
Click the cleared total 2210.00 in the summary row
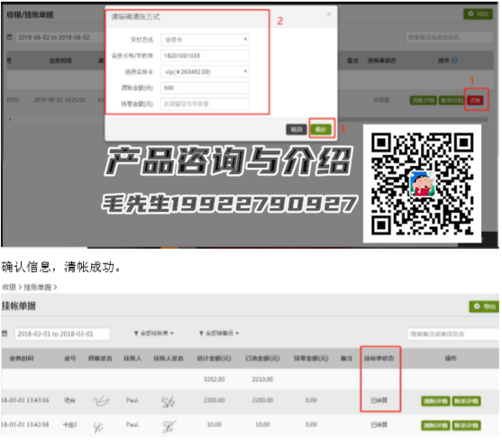tap(262, 380)
